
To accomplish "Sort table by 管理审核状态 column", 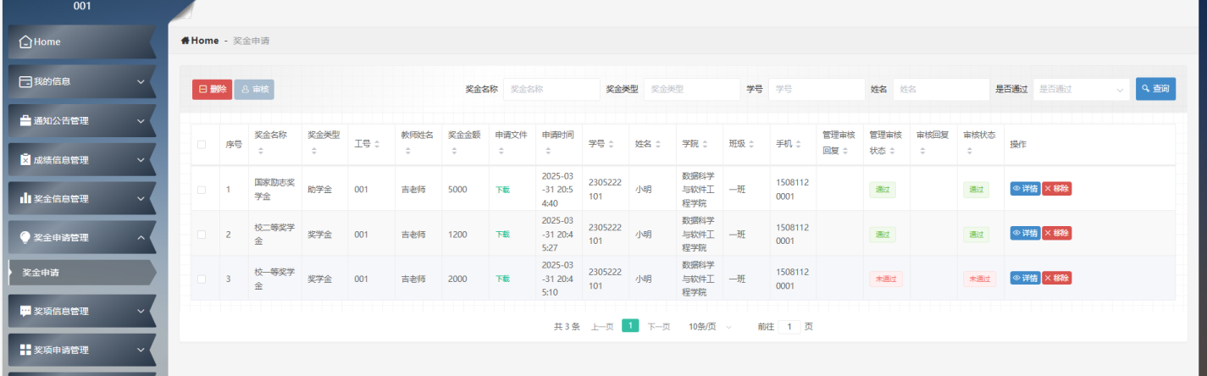I will tap(893, 152).
